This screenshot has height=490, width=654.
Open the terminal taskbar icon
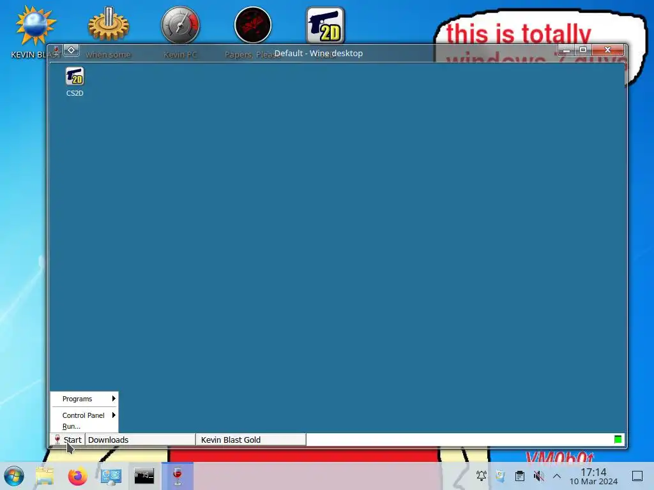(x=144, y=475)
